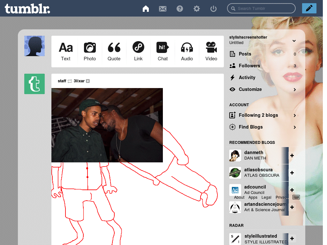Open Settings gear icon in header

click(x=196, y=9)
